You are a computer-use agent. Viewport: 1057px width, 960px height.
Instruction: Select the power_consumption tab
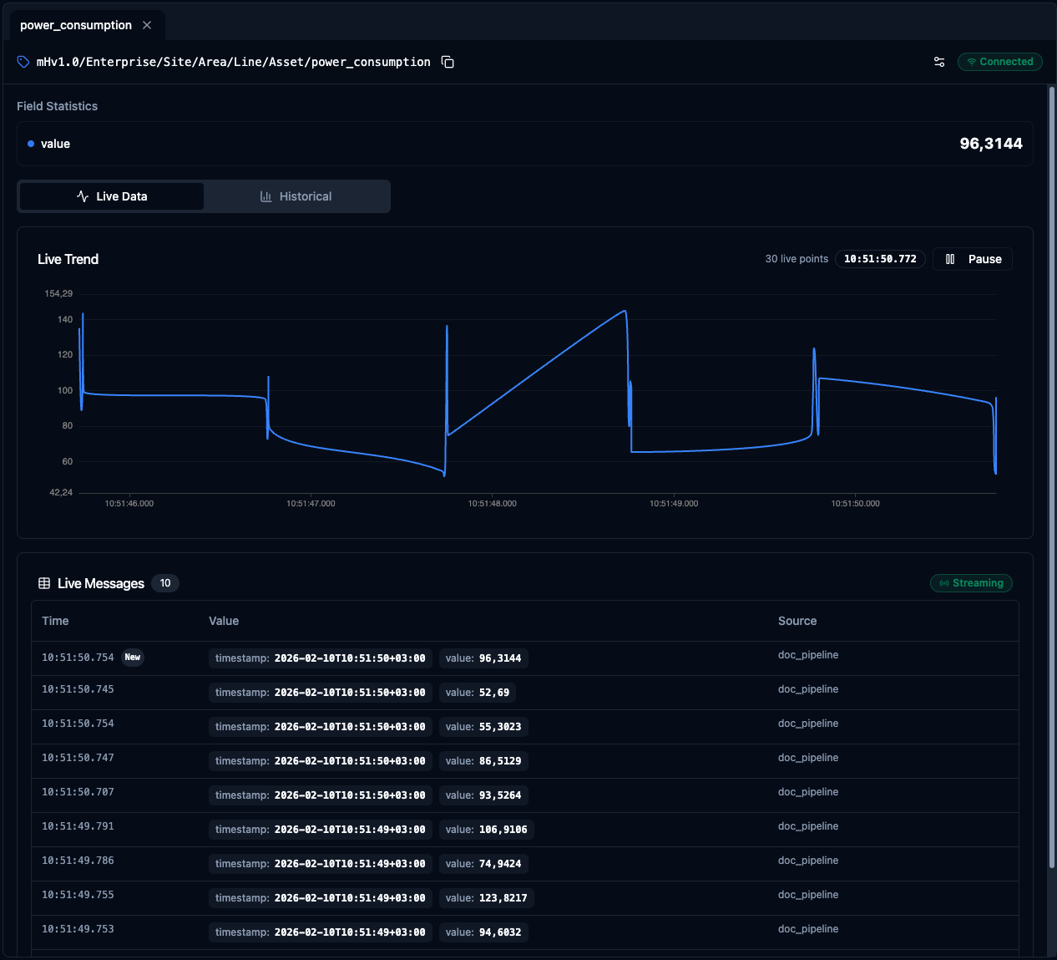tap(75, 25)
